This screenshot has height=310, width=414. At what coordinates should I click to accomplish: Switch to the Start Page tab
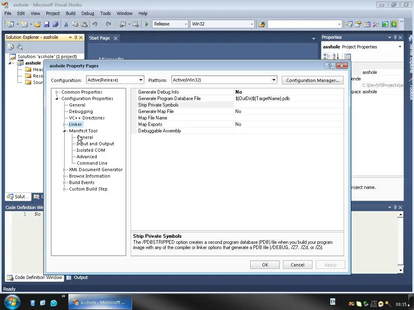(x=99, y=38)
